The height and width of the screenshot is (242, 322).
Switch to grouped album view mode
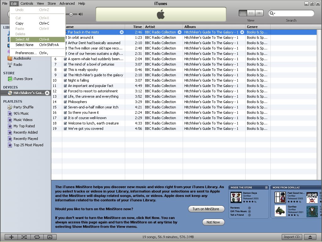[251, 13]
